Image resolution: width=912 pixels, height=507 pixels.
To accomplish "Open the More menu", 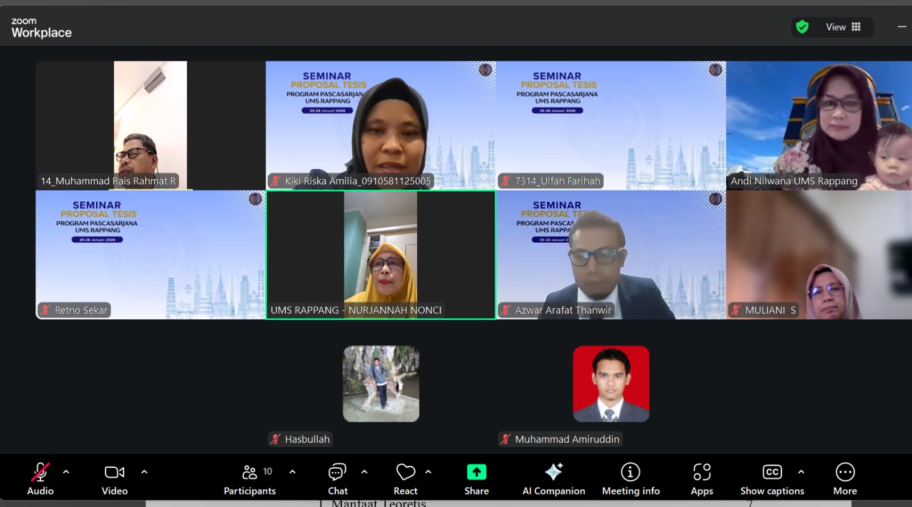I will (845, 480).
